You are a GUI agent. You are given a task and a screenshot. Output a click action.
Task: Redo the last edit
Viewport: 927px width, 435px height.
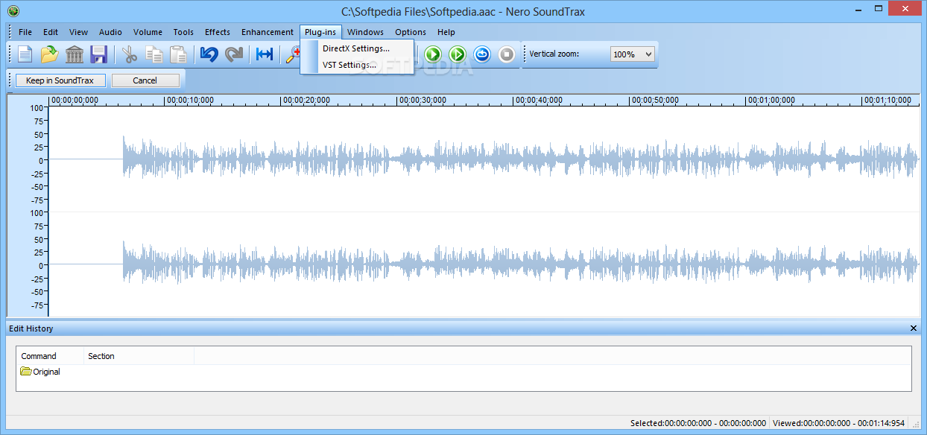pyautogui.click(x=234, y=54)
